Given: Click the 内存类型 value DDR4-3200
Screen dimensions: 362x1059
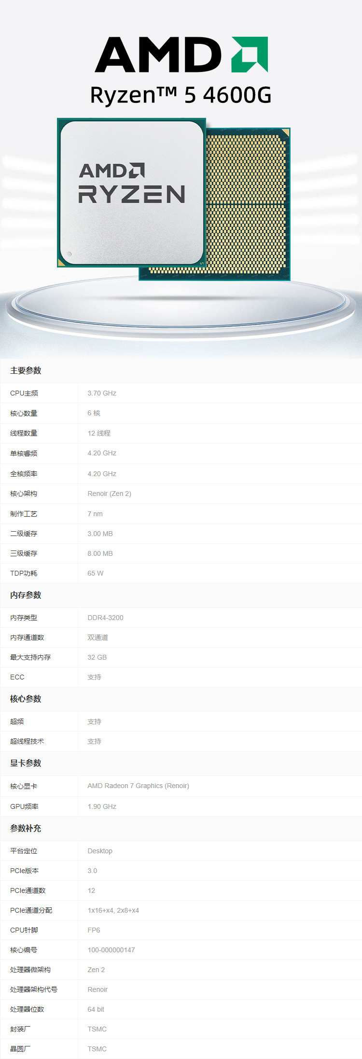Looking at the screenshot, I should pos(105,618).
